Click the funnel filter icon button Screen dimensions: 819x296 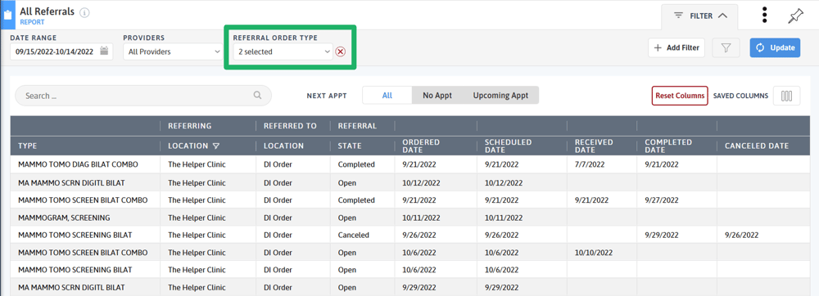click(x=726, y=47)
